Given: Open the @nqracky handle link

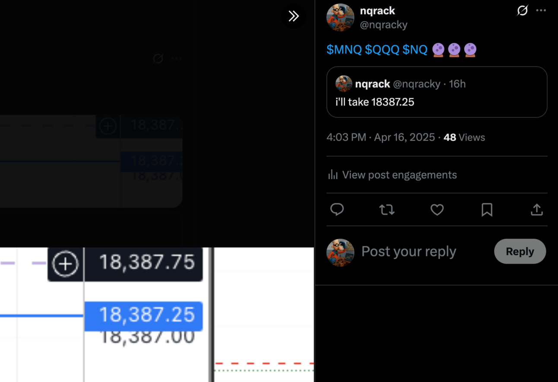Looking at the screenshot, I should 384,25.
